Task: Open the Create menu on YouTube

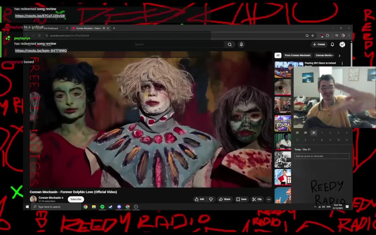Action: click(319, 44)
